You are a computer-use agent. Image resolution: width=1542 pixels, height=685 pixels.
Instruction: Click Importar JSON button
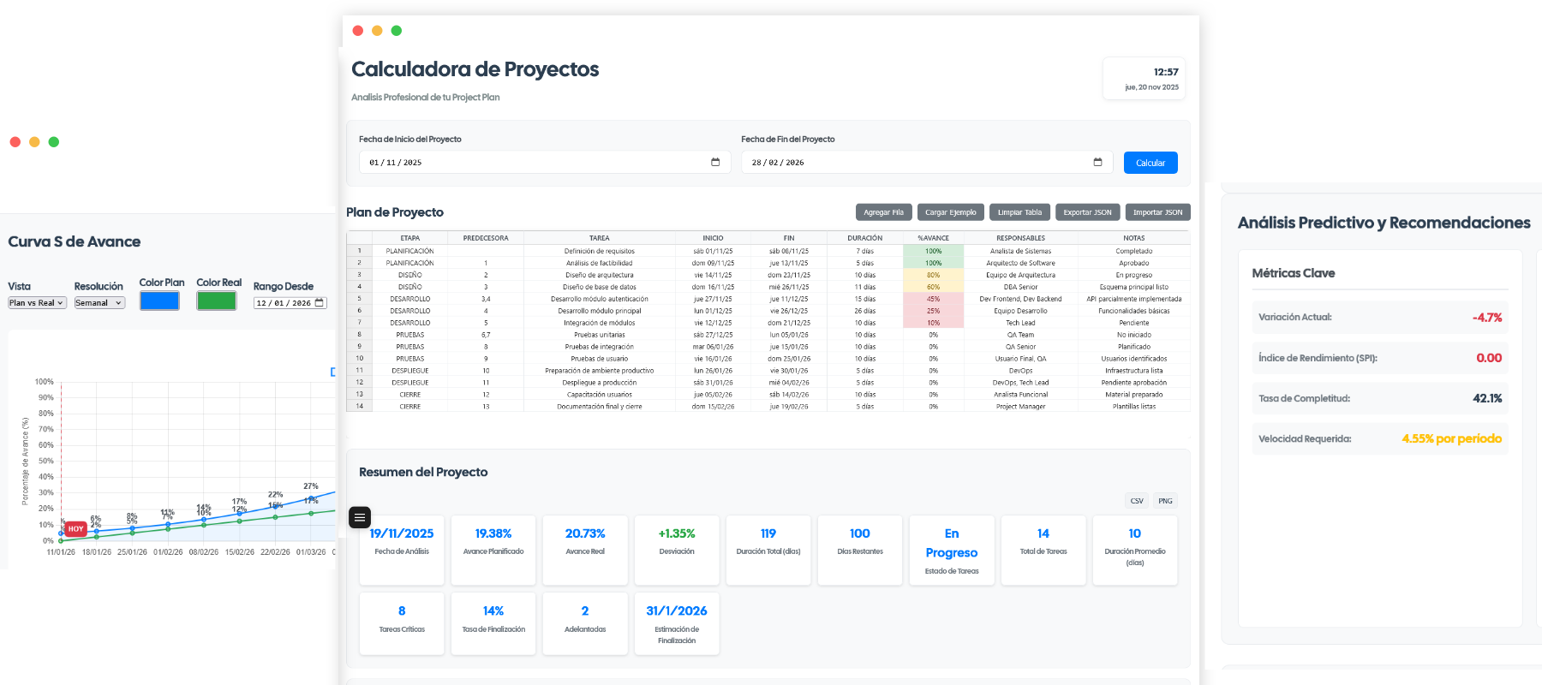(x=1157, y=212)
